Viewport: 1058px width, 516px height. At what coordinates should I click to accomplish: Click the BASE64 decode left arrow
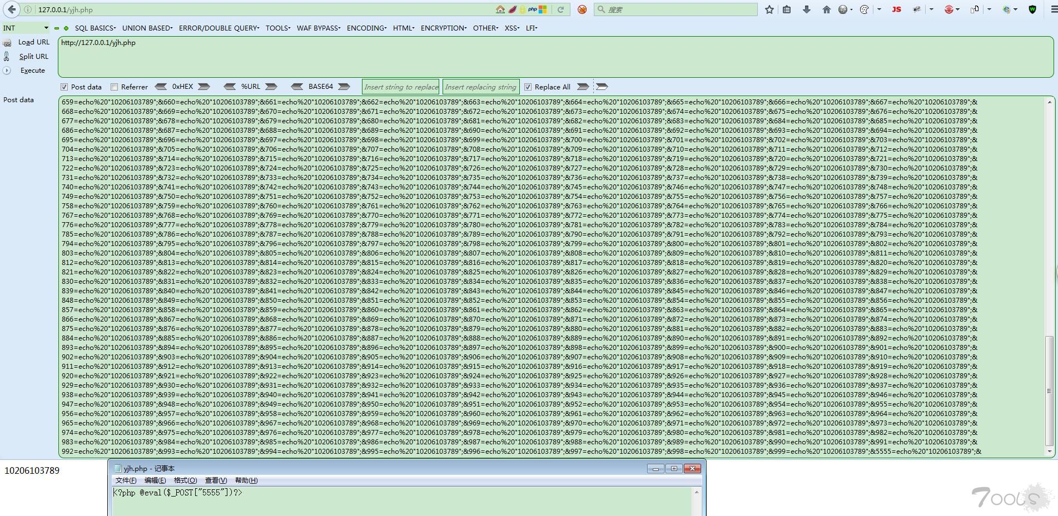coord(297,87)
